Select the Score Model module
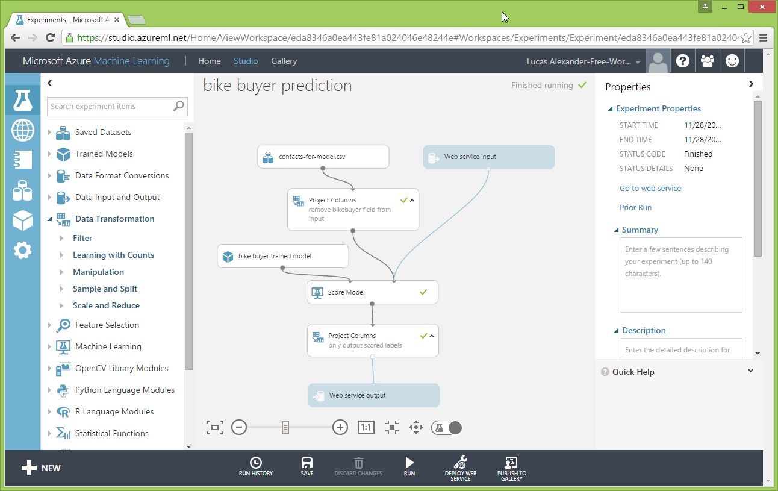 point(373,292)
